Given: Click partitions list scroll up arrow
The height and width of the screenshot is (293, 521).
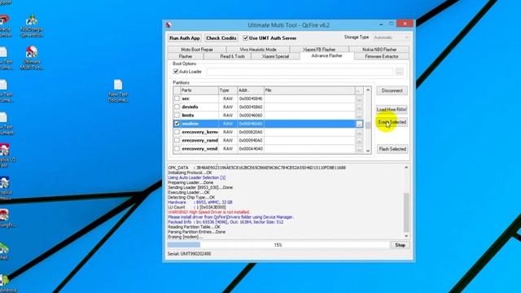Looking at the screenshot, I should coord(368,90).
